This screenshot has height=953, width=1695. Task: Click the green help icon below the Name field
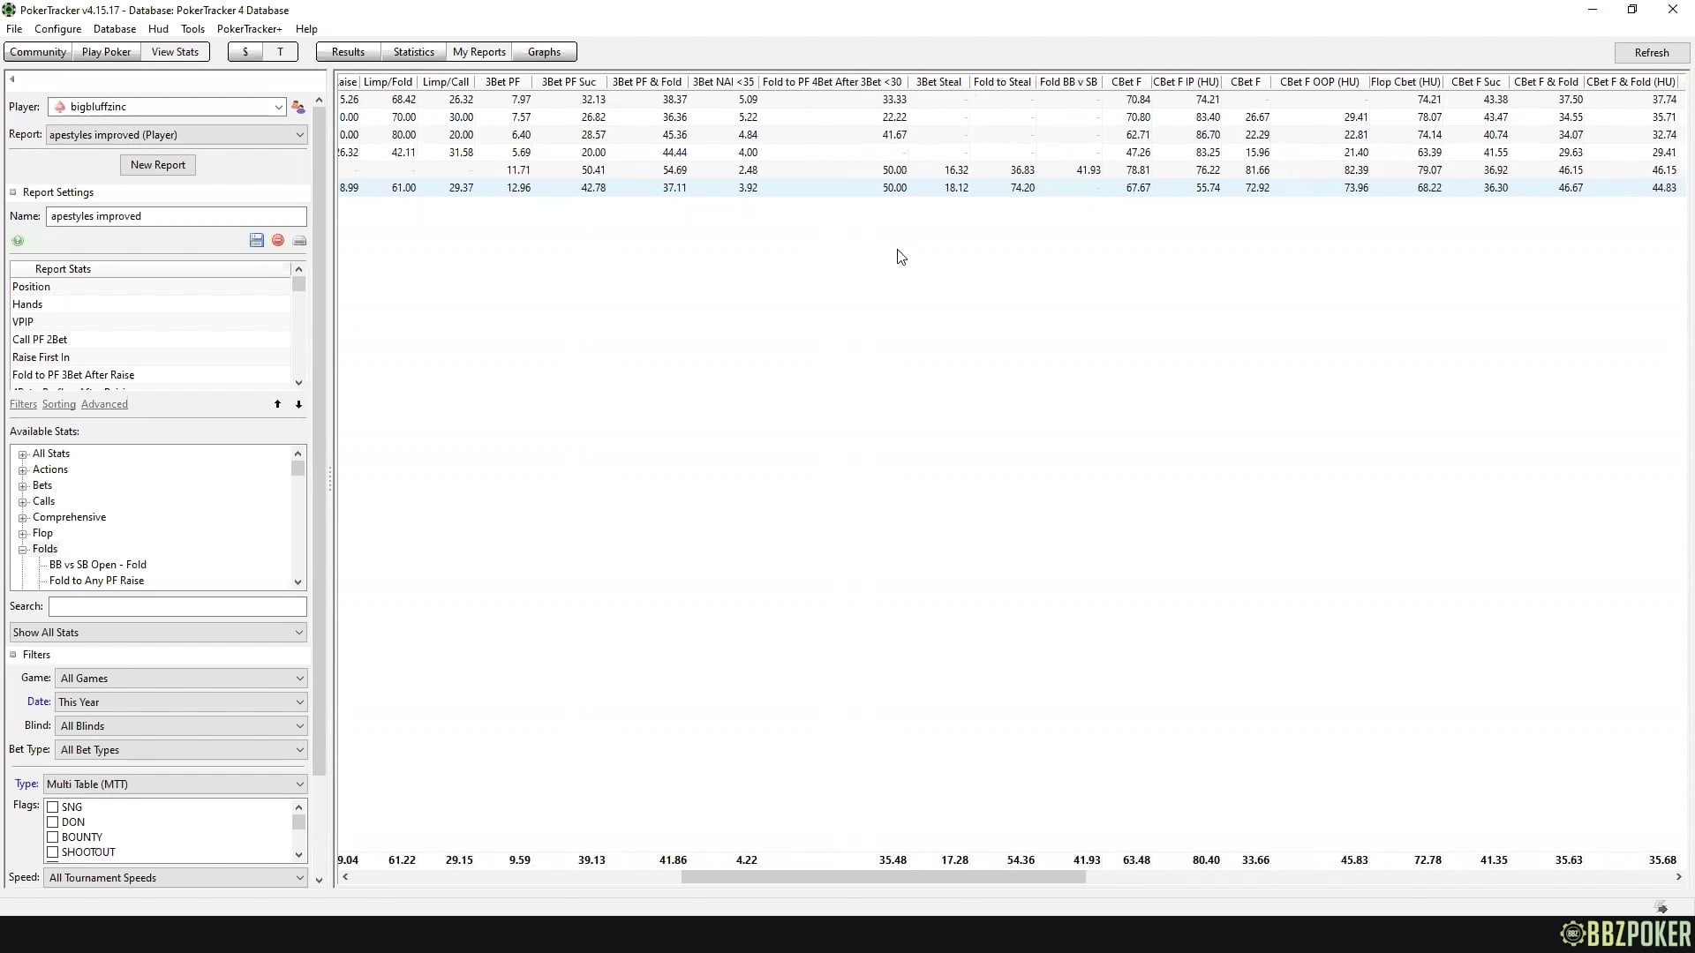17,240
